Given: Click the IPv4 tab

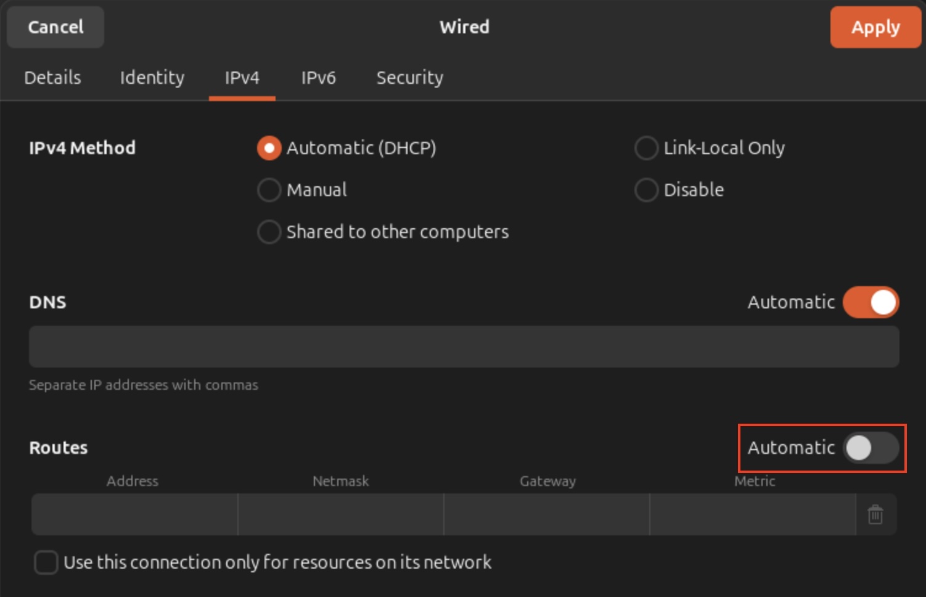Looking at the screenshot, I should coord(242,78).
